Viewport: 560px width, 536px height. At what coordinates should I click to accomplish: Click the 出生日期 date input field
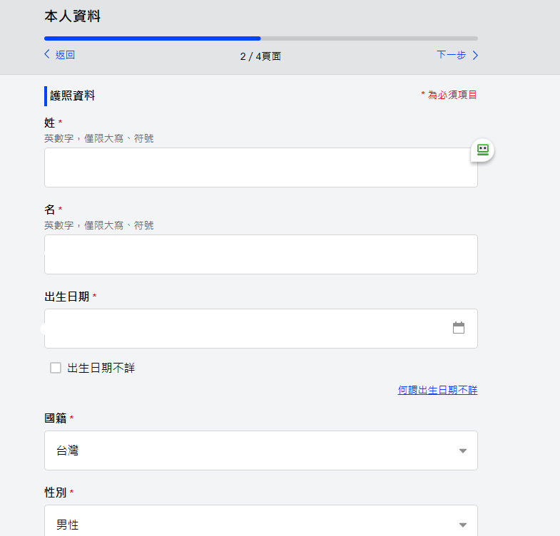coord(260,329)
